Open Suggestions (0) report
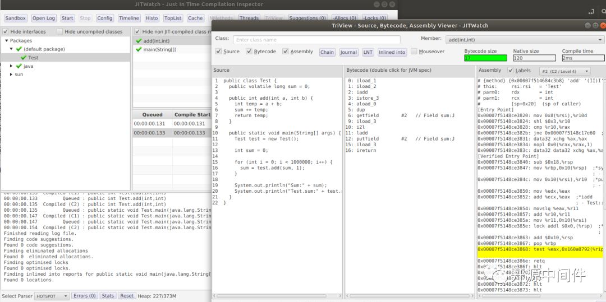 click(x=307, y=18)
